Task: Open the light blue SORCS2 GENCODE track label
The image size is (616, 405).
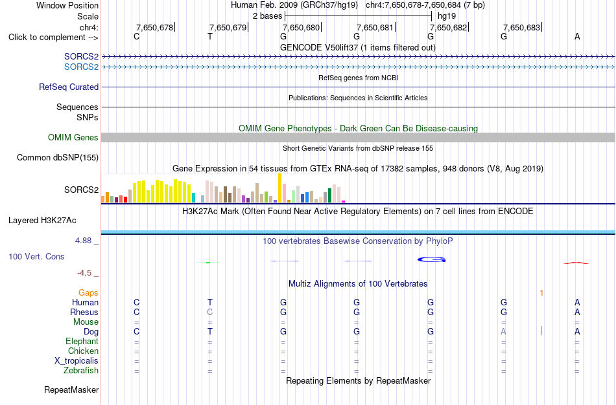Action: (81, 67)
